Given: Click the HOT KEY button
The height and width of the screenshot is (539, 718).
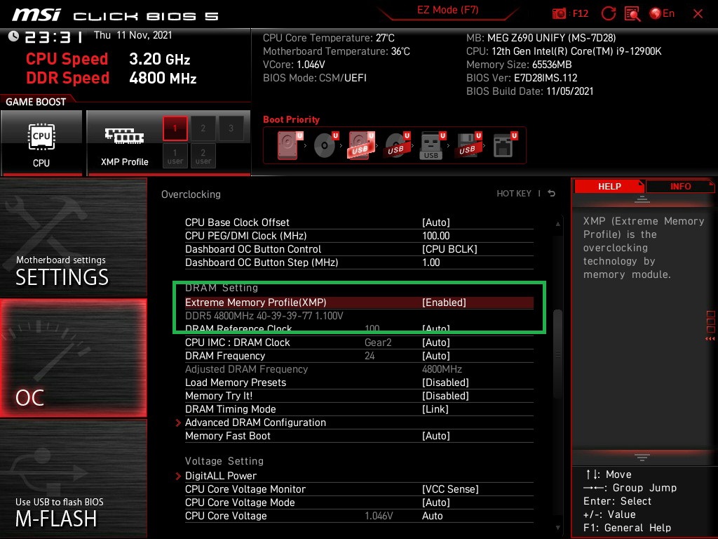Looking at the screenshot, I should tap(514, 194).
